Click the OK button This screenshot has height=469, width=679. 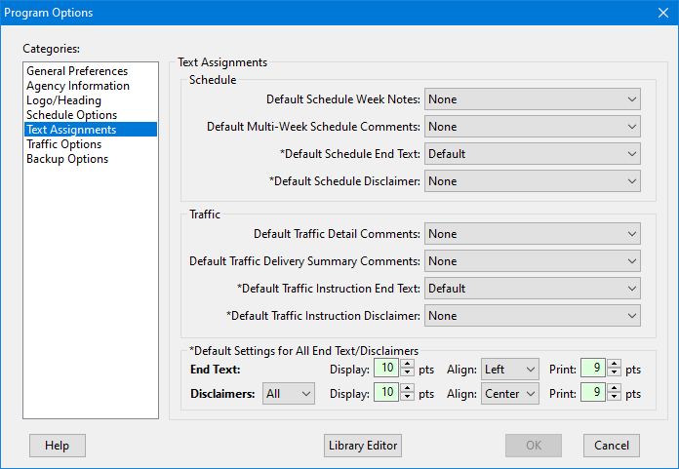(x=534, y=446)
